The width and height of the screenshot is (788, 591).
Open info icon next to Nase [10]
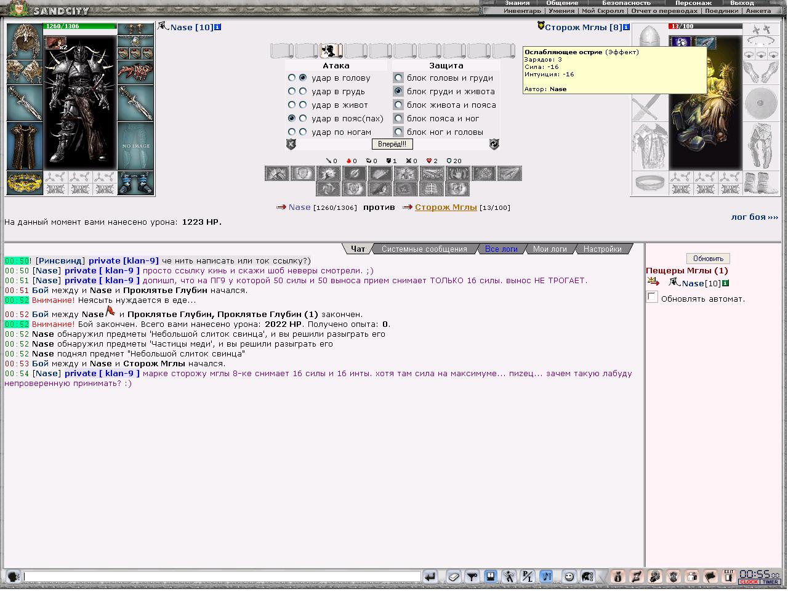click(218, 27)
